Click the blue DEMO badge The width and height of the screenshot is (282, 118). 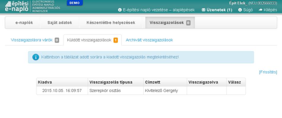pyautogui.click(x=75, y=3)
